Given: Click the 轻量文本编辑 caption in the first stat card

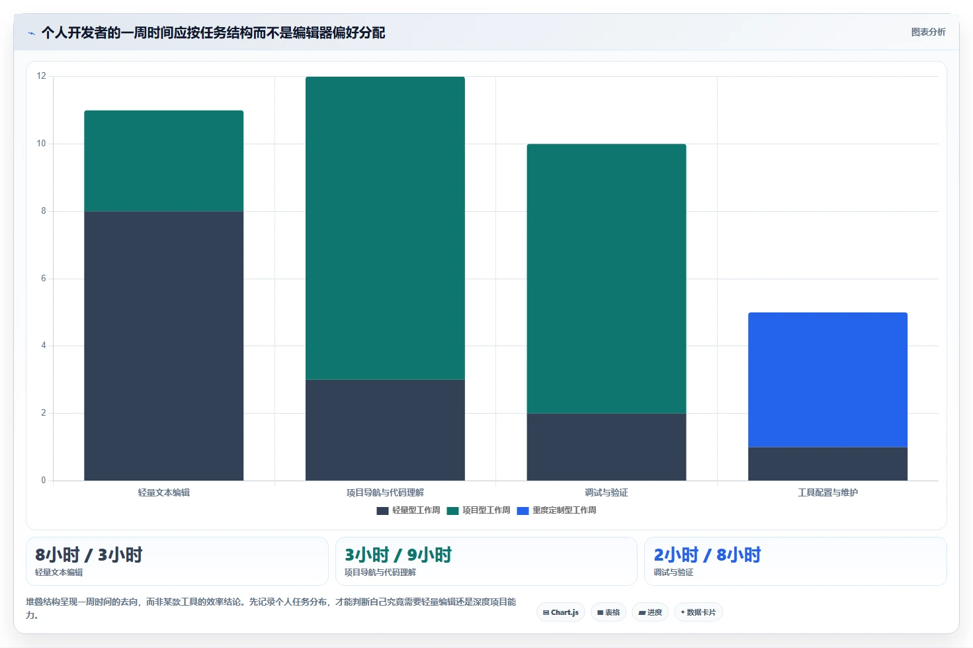Looking at the screenshot, I should coord(59,573).
